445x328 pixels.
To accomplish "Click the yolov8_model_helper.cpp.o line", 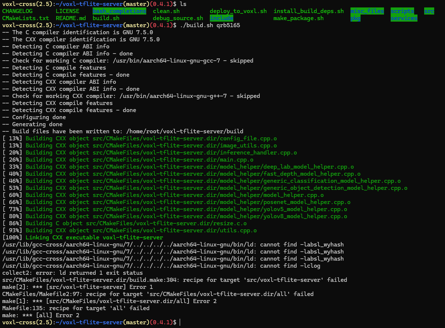I will [x=175, y=216].
